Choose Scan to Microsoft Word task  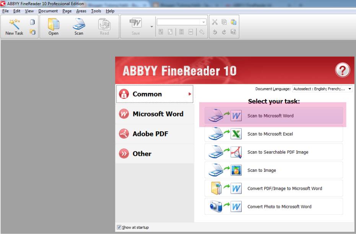pos(273,116)
